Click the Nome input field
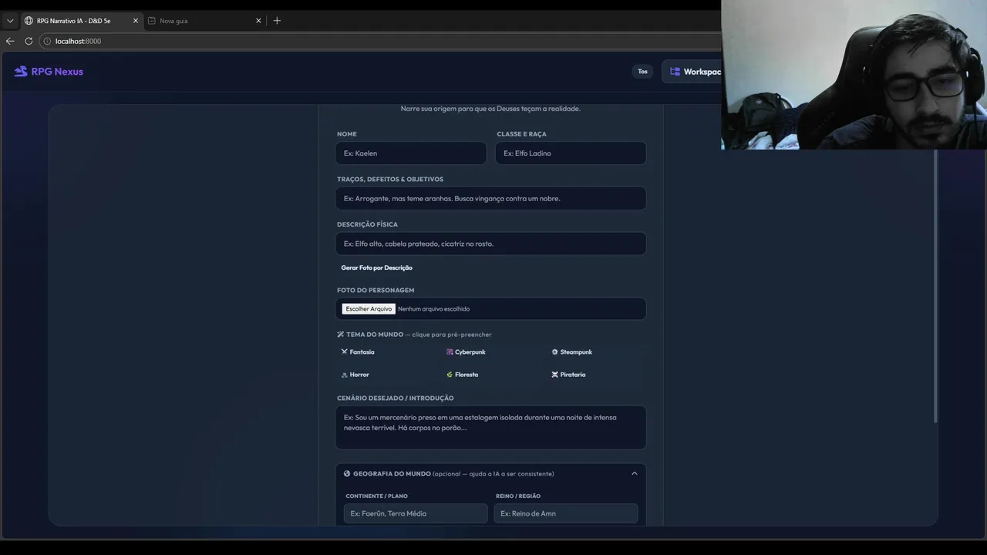 click(411, 153)
